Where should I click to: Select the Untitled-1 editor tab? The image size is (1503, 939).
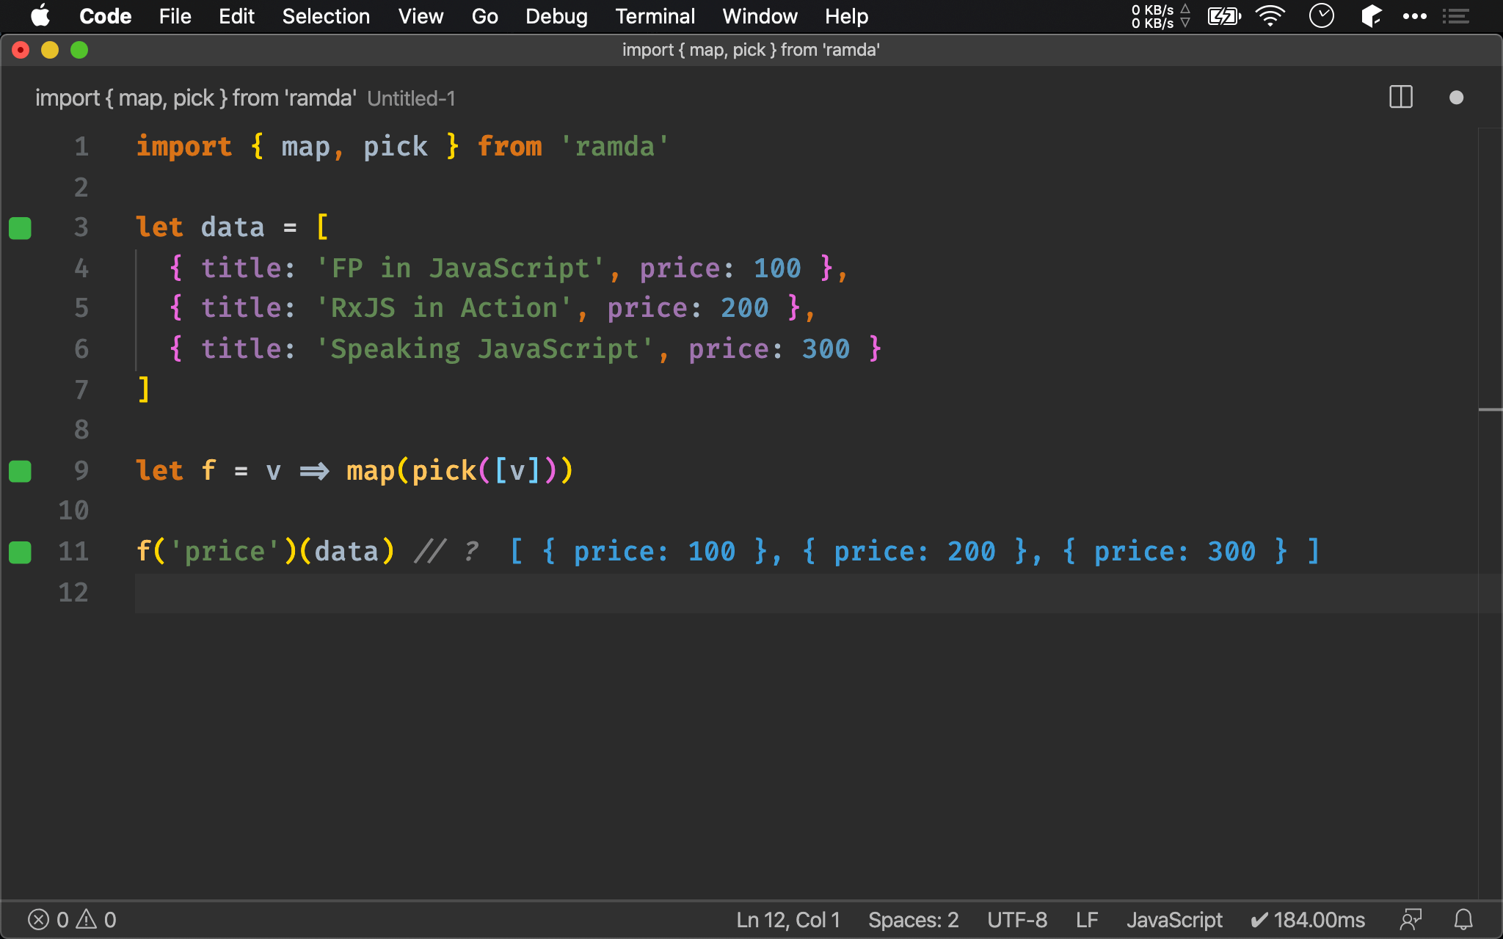[245, 98]
